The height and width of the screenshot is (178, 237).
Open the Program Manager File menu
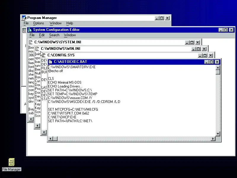point(26,23)
